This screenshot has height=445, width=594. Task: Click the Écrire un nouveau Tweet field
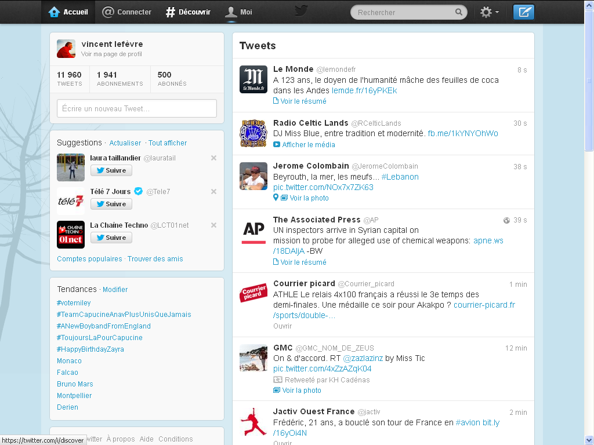[x=137, y=108]
